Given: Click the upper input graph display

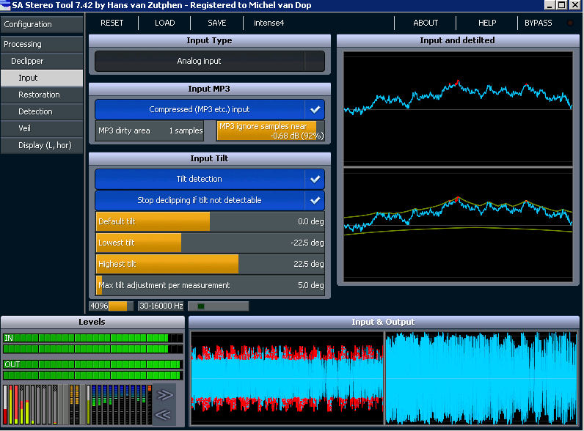Looking at the screenshot, I should point(458,108).
